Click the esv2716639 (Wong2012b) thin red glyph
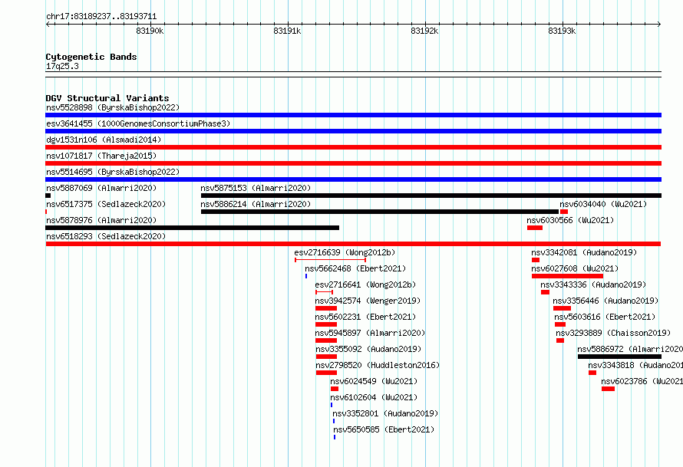The width and height of the screenshot is (683, 467). (x=330, y=260)
